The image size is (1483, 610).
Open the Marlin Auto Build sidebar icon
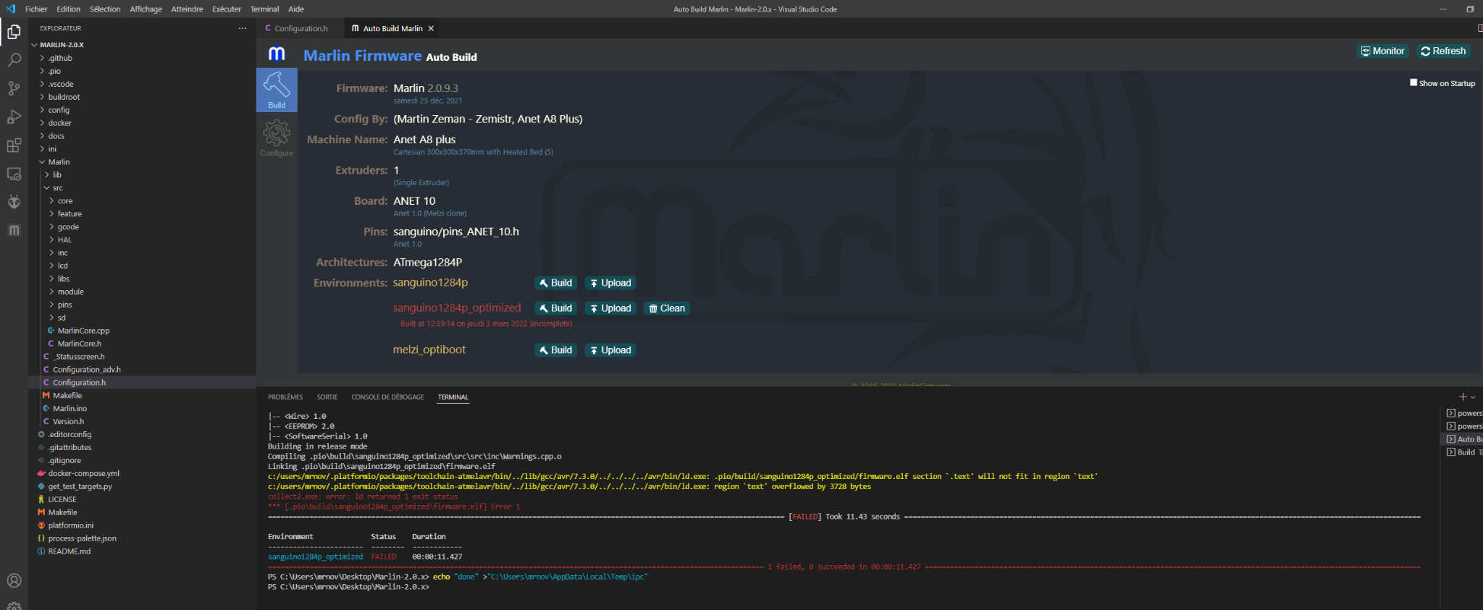pos(14,230)
